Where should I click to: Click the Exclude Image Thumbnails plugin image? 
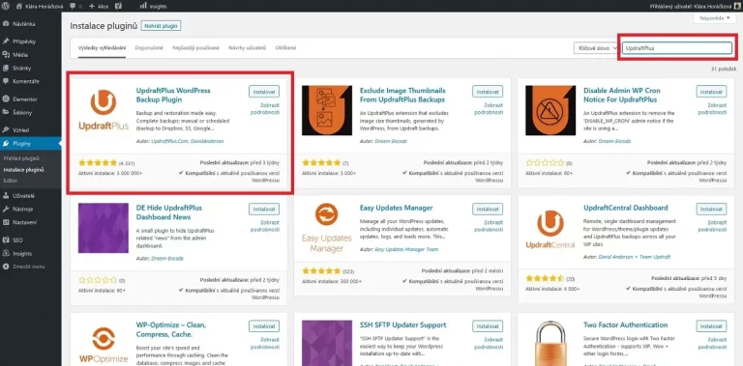pyautogui.click(x=327, y=111)
